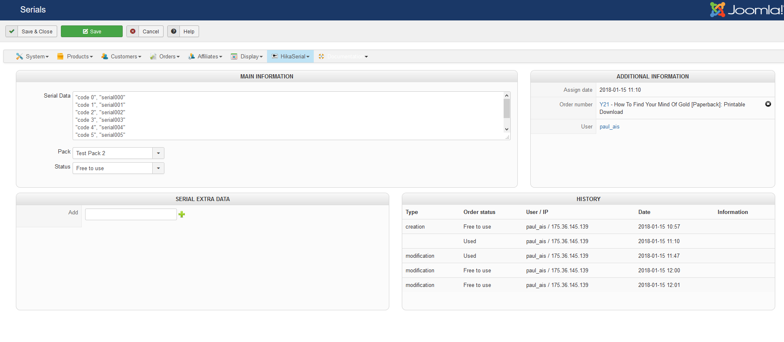This screenshot has width=784, height=342.
Task: Open the Help button
Action: coord(183,31)
